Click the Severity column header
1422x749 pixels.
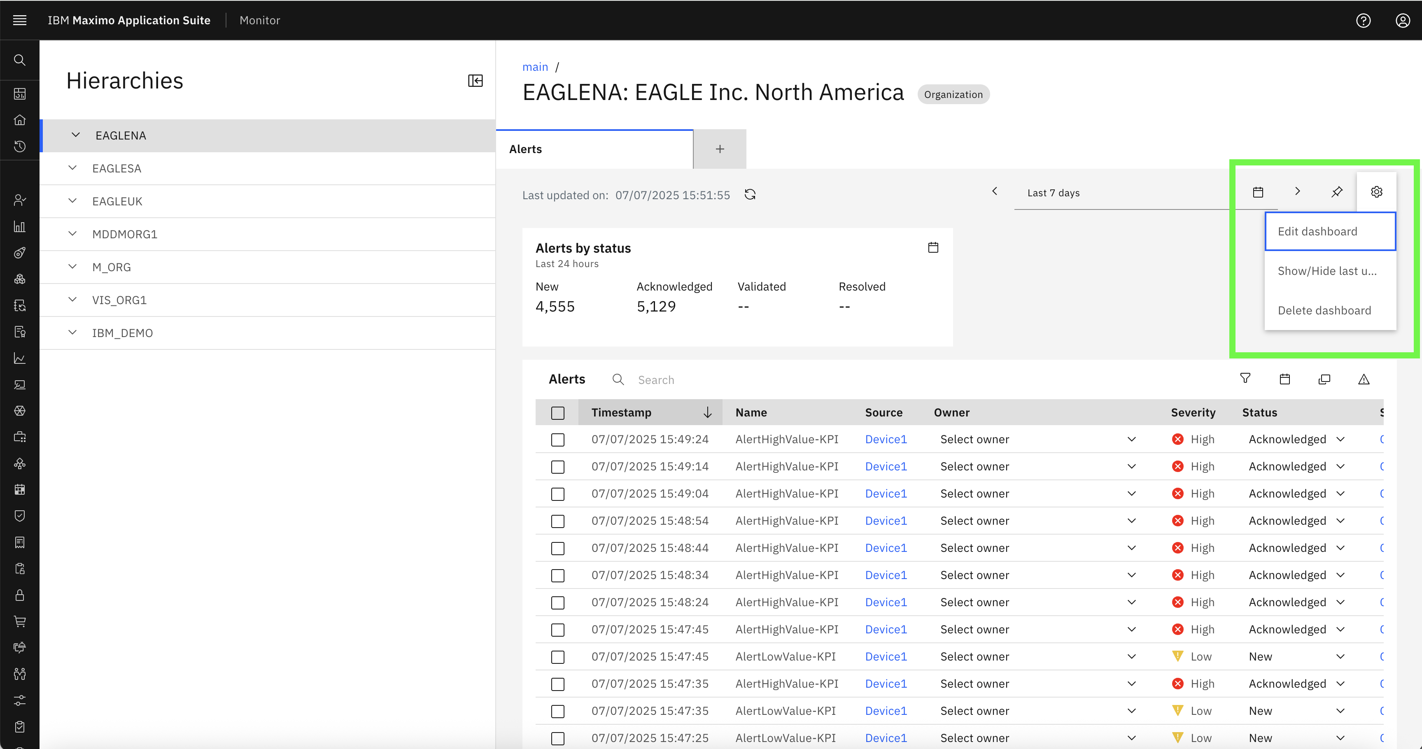coord(1193,412)
